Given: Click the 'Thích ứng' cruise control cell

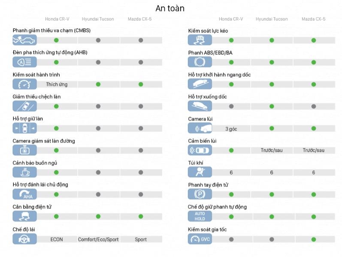Looking at the screenshot, I should [x=57, y=84].
